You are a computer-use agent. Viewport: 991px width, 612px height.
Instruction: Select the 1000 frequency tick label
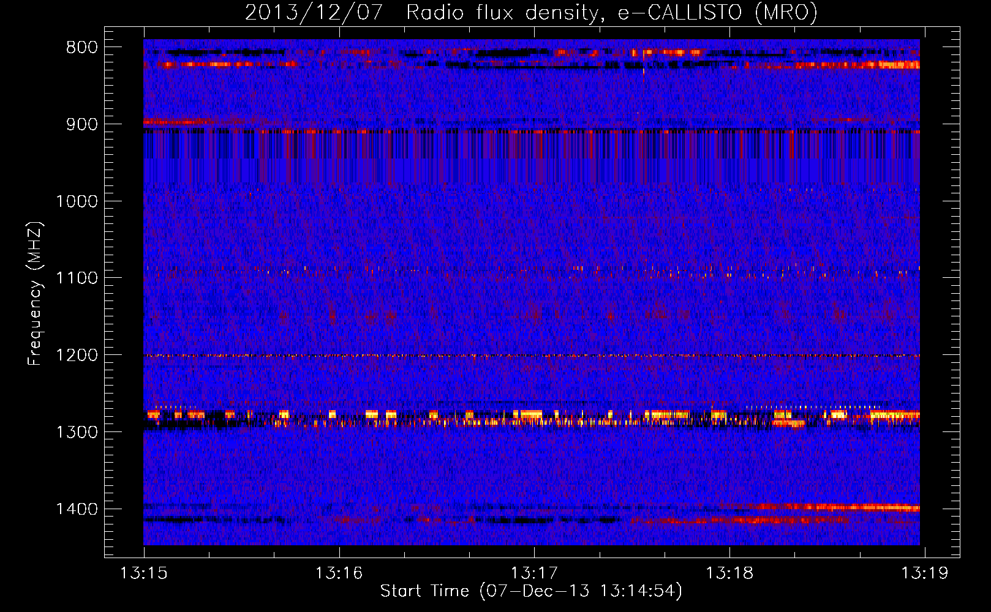click(x=77, y=201)
